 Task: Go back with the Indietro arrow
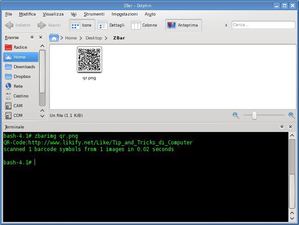coord(18,25)
